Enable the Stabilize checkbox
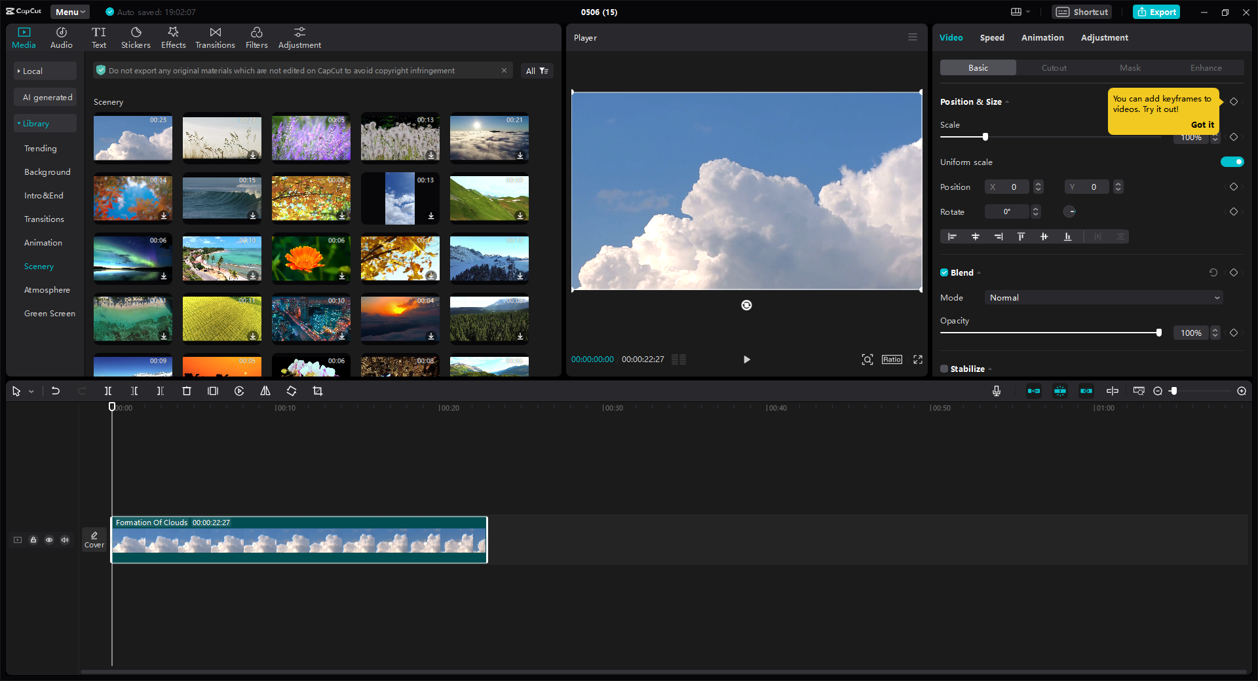The height and width of the screenshot is (681, 1258). (x=944, y=369)
